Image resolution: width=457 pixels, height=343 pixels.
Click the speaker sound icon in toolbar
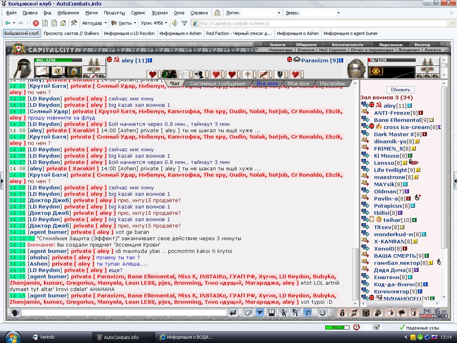pos(175,23)
